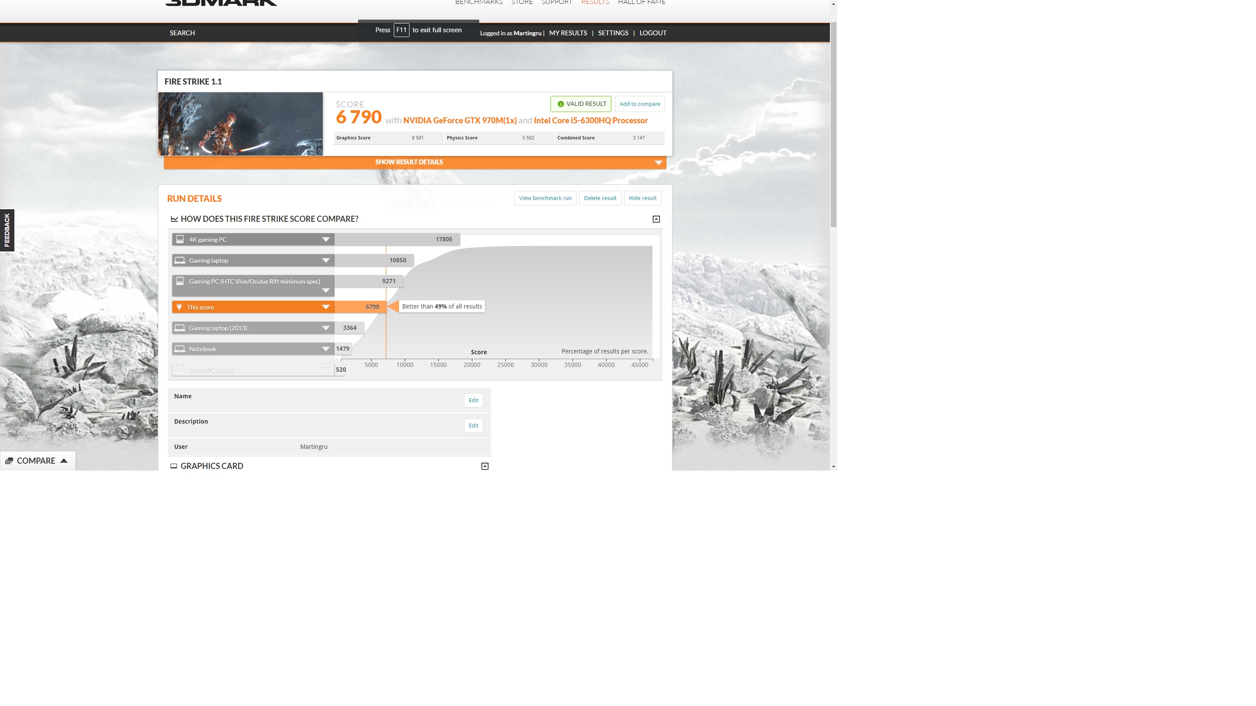The height and width of the screenshot is (706, 1256).
Task: Click the green valid result info icon
Action: tap(561, 104)
